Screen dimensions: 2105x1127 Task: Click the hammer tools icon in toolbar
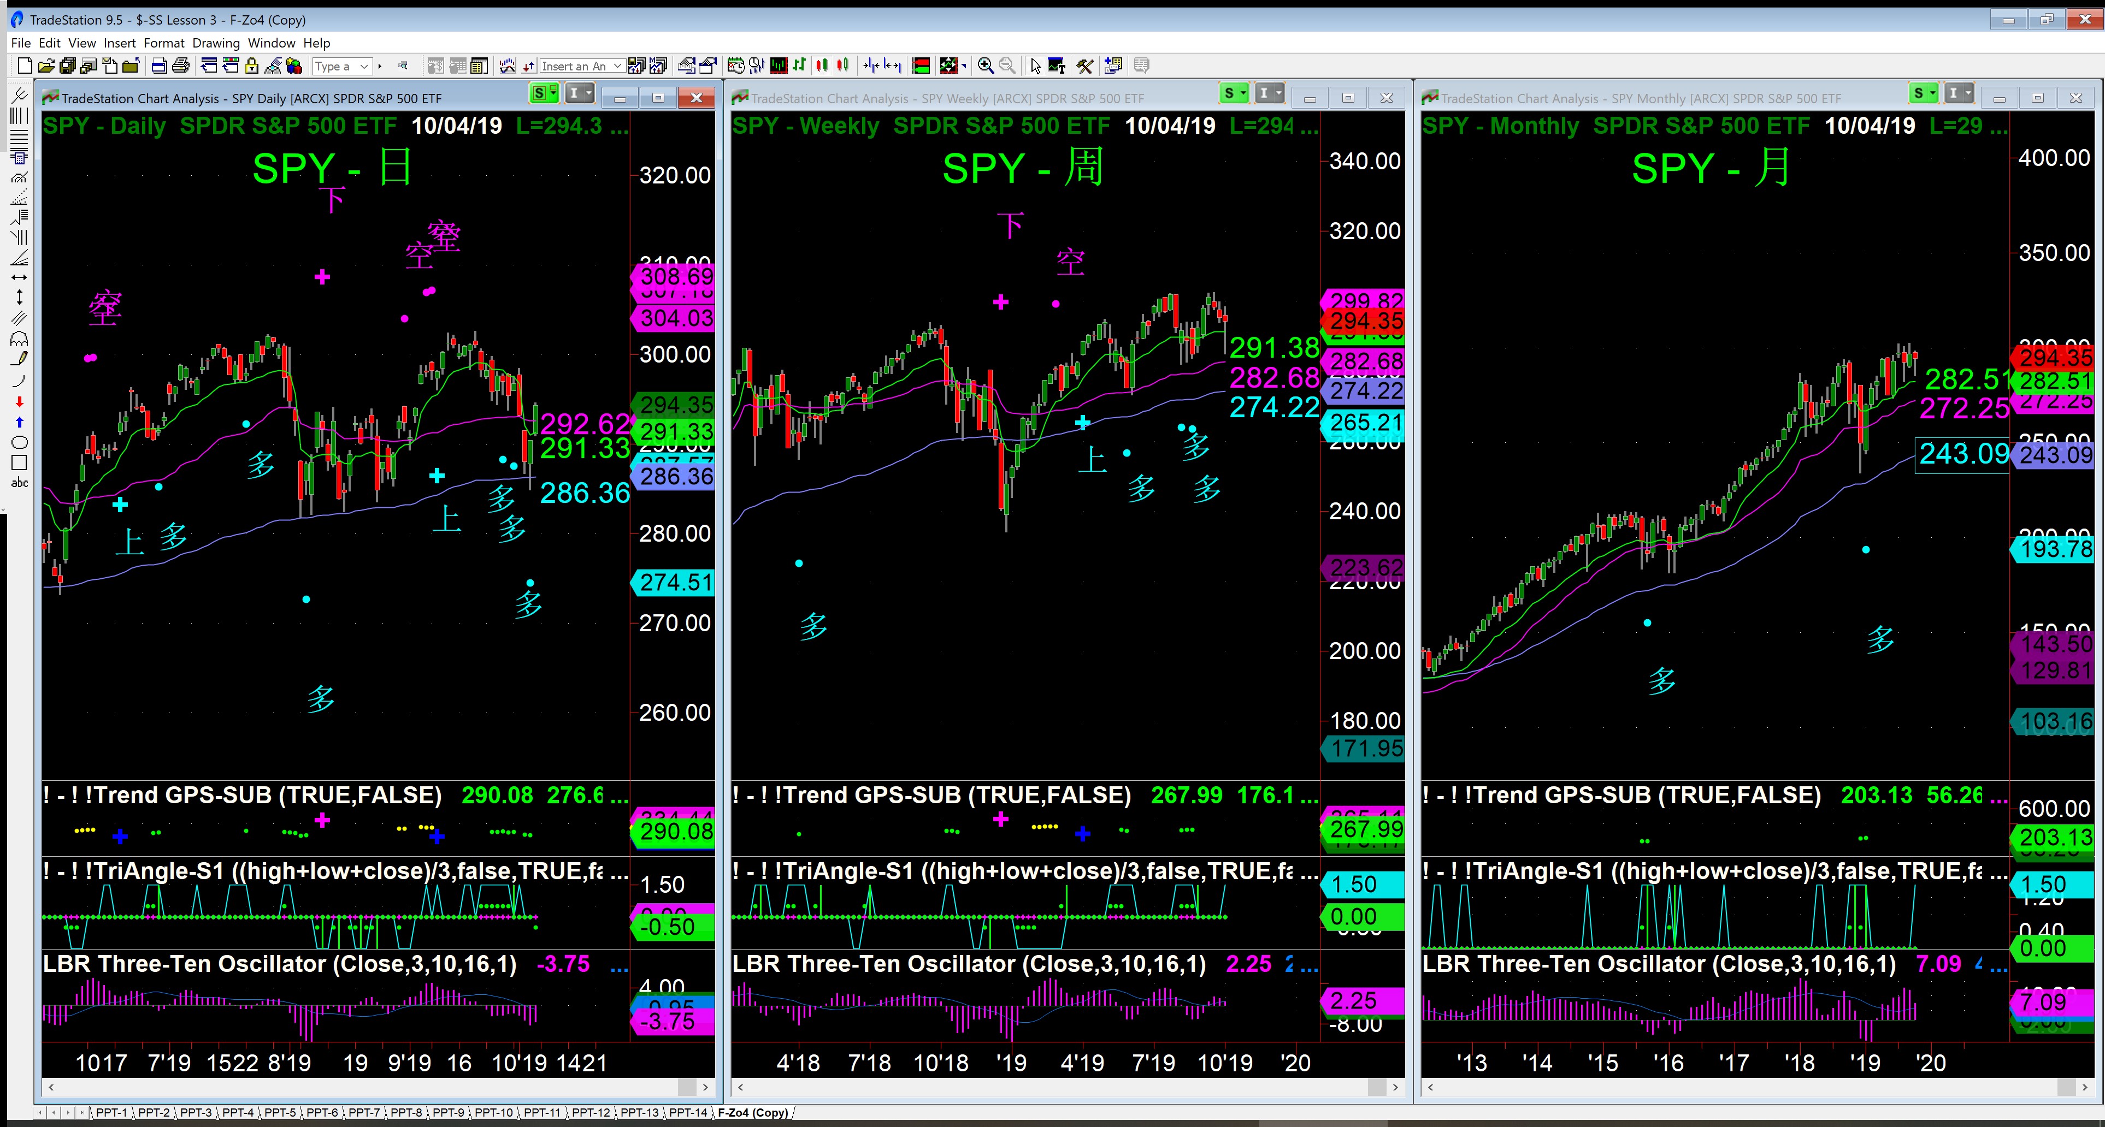1084,66
